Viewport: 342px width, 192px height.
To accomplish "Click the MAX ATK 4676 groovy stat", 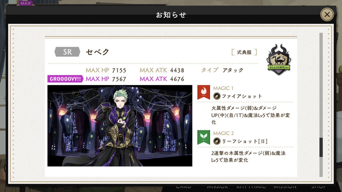I will pyautogui.click(x=162, y=79).
